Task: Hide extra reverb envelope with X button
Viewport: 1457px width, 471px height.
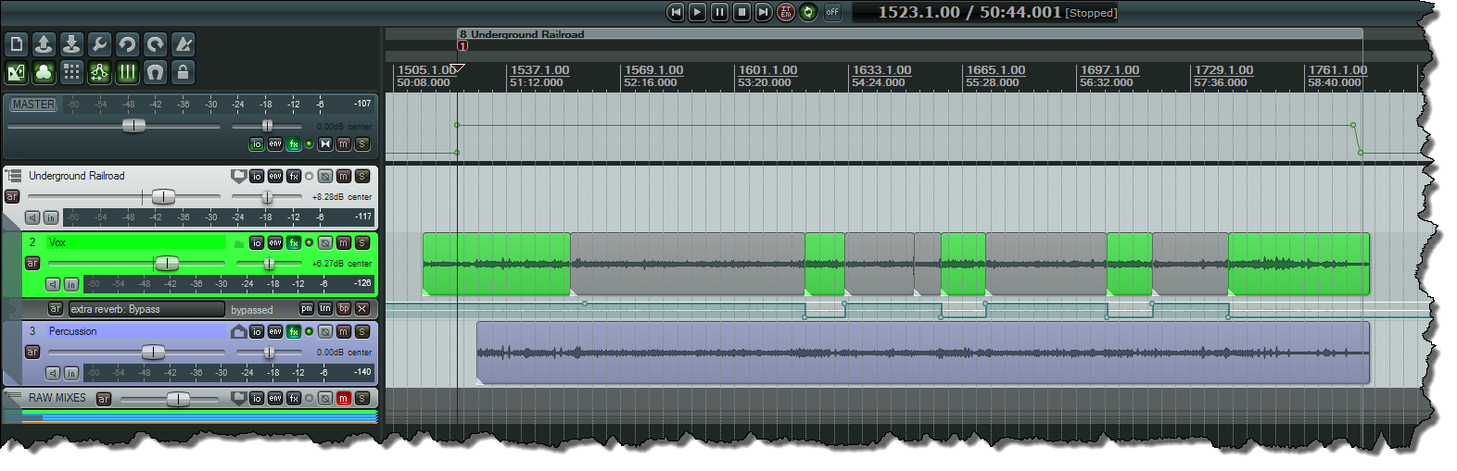Action: (362, 308)
